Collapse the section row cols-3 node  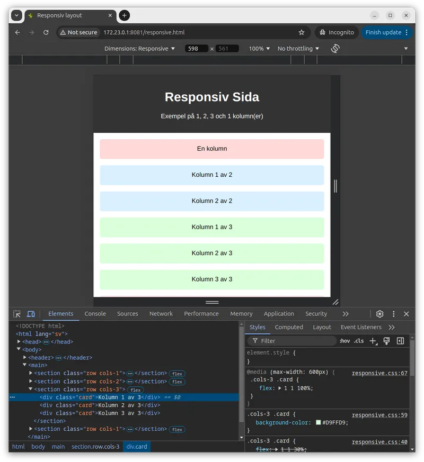click(31, 389)
